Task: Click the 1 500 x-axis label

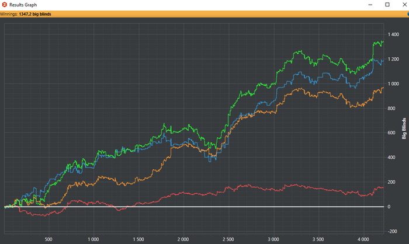Action: [138, 239]
